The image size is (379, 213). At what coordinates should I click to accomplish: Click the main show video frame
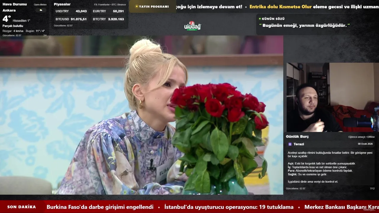[142, 115]
